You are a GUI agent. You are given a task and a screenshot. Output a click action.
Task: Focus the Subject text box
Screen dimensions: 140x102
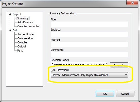click(x=89, y=34)
